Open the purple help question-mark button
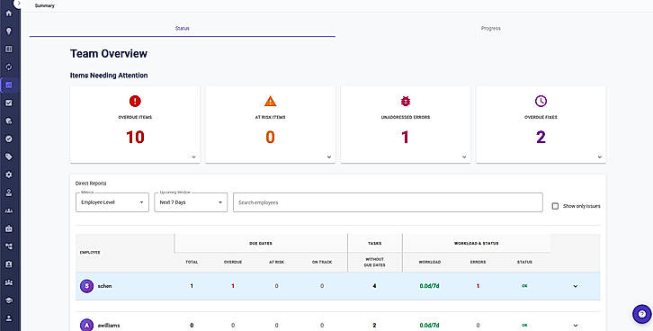This screenshot has height=331, width=653. point(641,314)
